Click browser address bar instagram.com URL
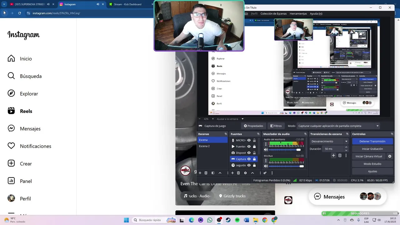This screenshot has width=400, height=225. click(56, 13)
